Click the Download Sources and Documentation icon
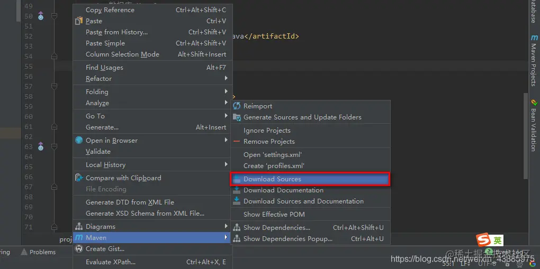Image resolution: width=540 pixels, height=269 pixels. coord(237,201)
